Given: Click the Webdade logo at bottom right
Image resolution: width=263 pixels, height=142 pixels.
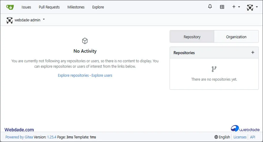Looking at the screenshot, I should 245,129.
